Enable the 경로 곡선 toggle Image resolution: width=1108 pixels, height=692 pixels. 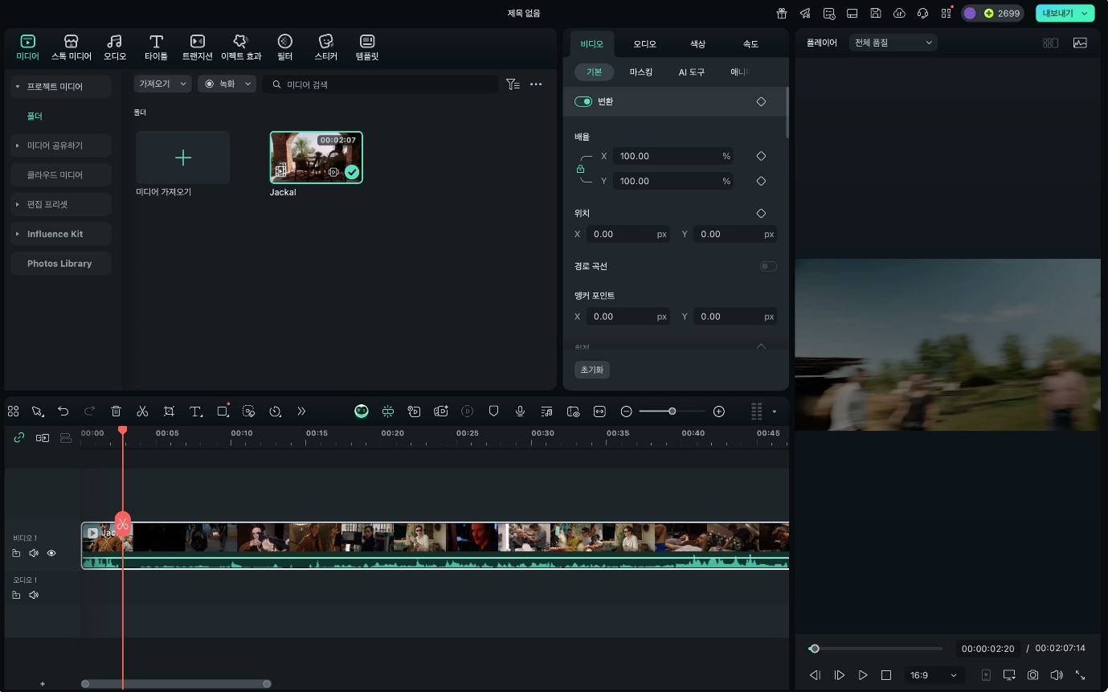(x=768, y=266)
